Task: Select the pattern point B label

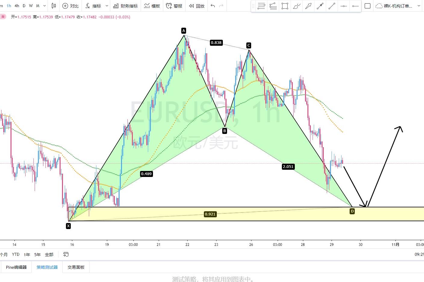Action: tap(225, 131)
